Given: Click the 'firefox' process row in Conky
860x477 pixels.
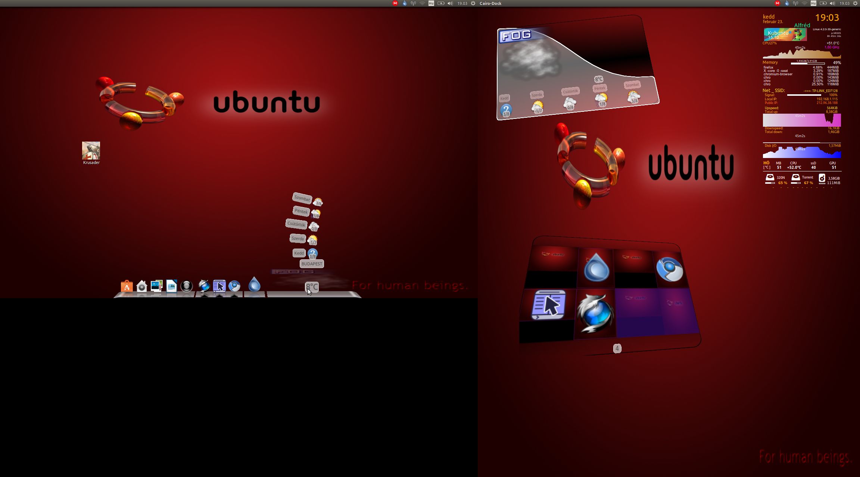Looking at the screenshot, I should [x=801, y=67].
